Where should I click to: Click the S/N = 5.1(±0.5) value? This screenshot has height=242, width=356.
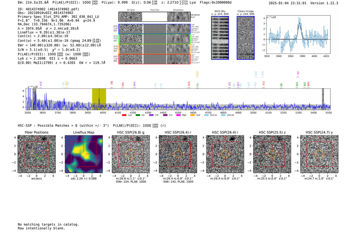click(x=33, y=50)
